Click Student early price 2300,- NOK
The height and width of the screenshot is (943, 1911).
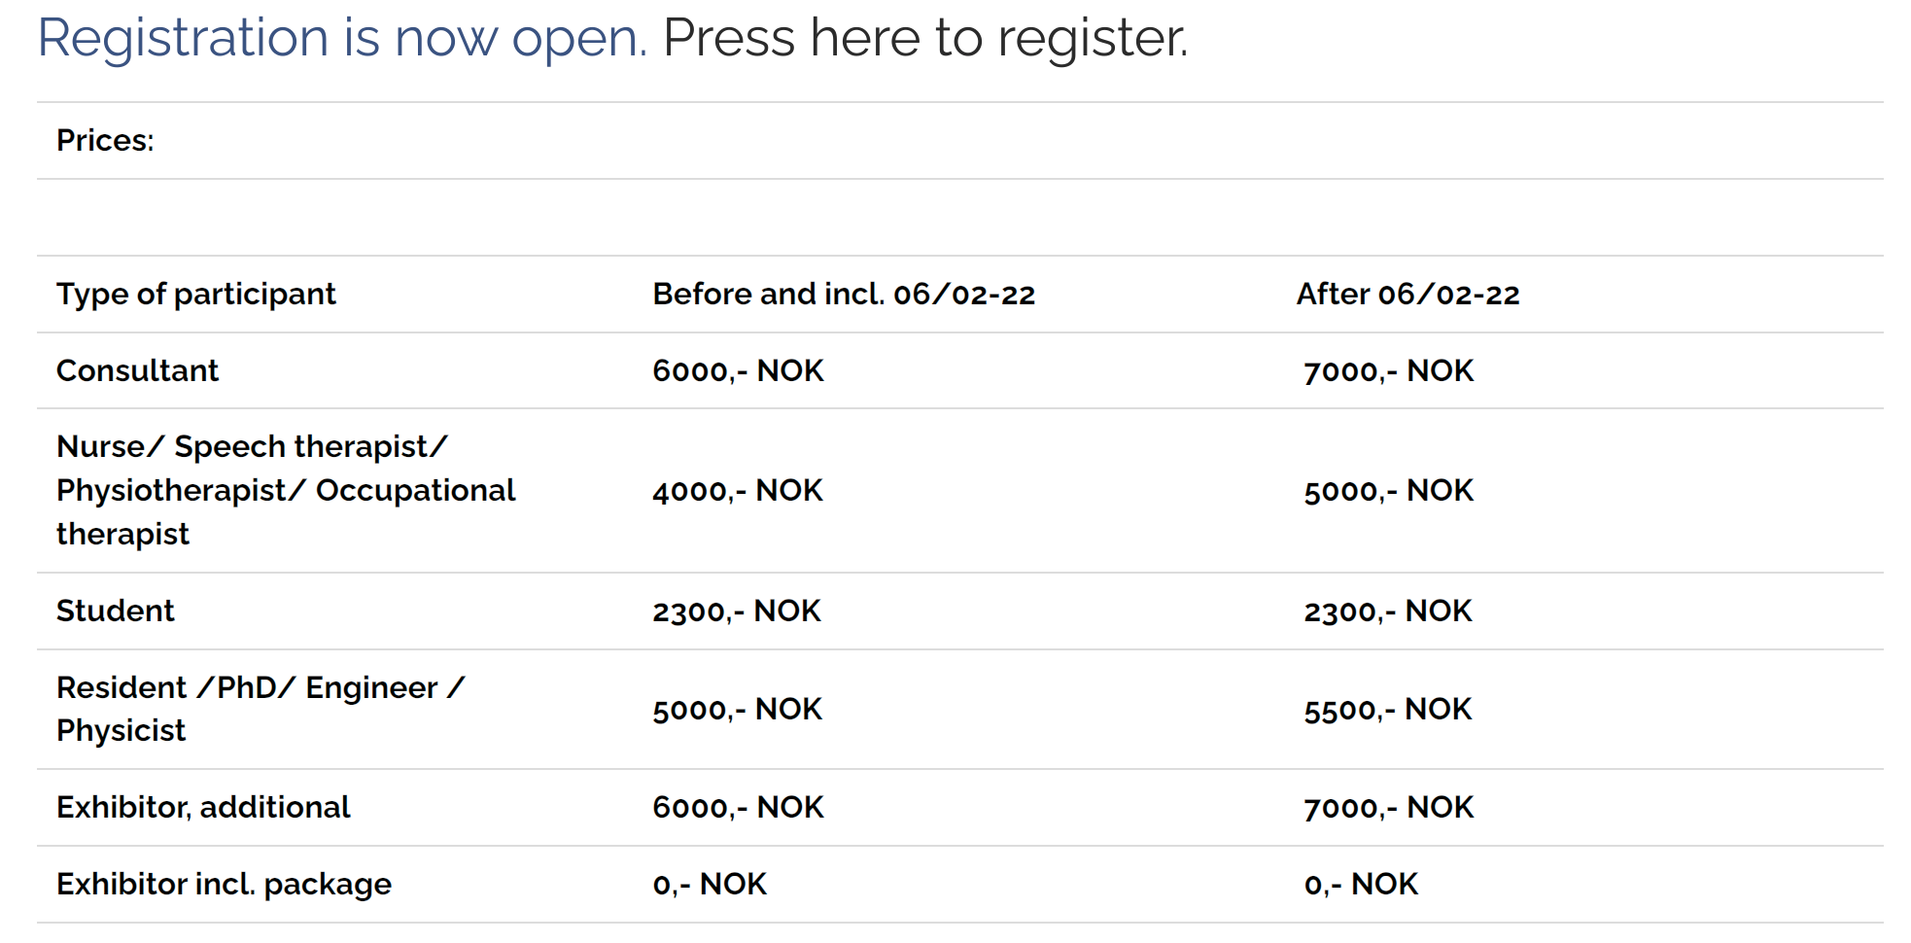tap(736, 611)
